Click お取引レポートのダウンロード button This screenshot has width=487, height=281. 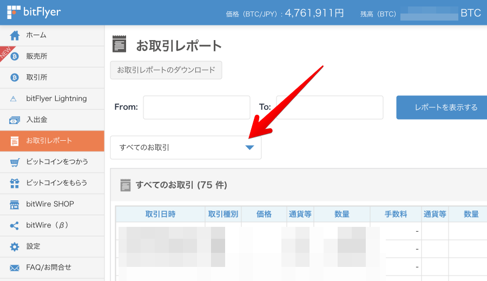(166, 70)
